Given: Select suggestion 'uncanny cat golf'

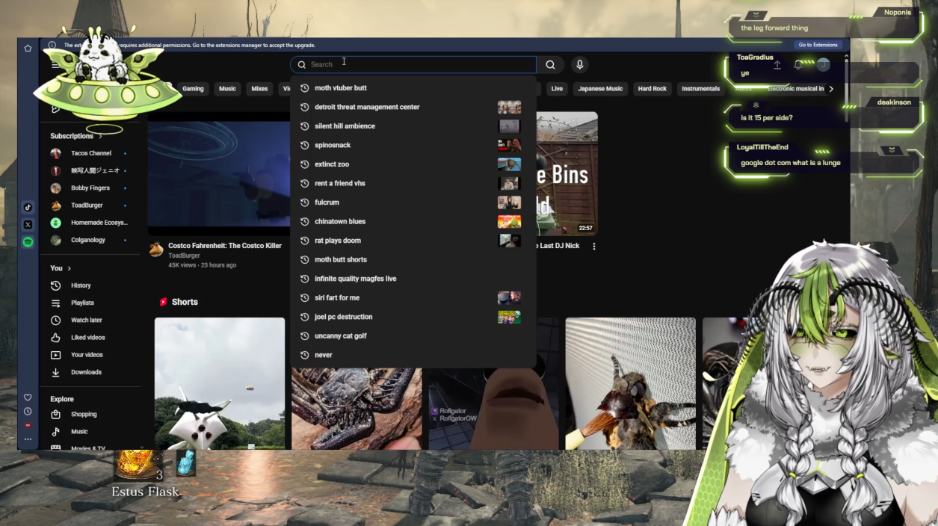Looking at the screenshot, I should click(x=413, y=336).
